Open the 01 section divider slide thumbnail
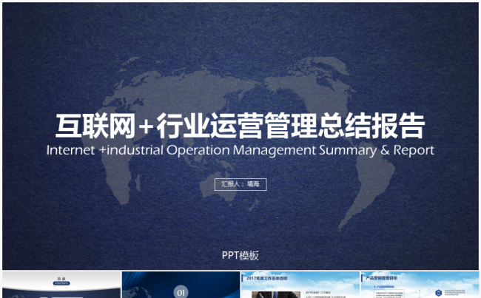 point(181,285)
